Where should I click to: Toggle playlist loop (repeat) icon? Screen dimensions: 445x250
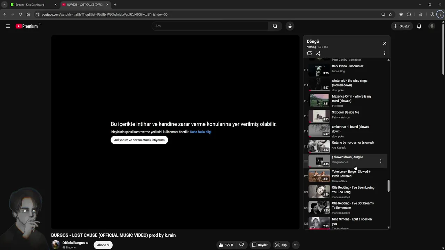[x=309, y=53]
